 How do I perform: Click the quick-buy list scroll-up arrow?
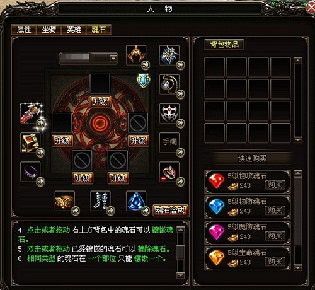(298, 173)
